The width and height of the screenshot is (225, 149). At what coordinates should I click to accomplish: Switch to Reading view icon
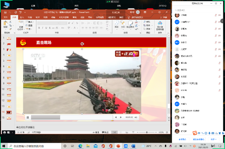point(127,132)
